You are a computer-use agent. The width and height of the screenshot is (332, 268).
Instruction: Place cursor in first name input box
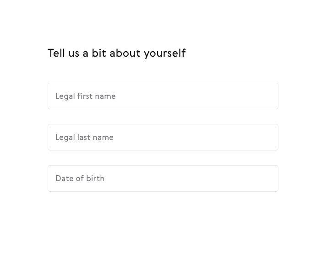pyautogui.click(x=163, y=96)
